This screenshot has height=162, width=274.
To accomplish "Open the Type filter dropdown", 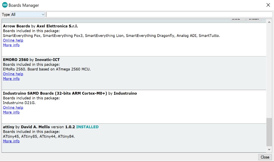I will [x=28, y=15].
